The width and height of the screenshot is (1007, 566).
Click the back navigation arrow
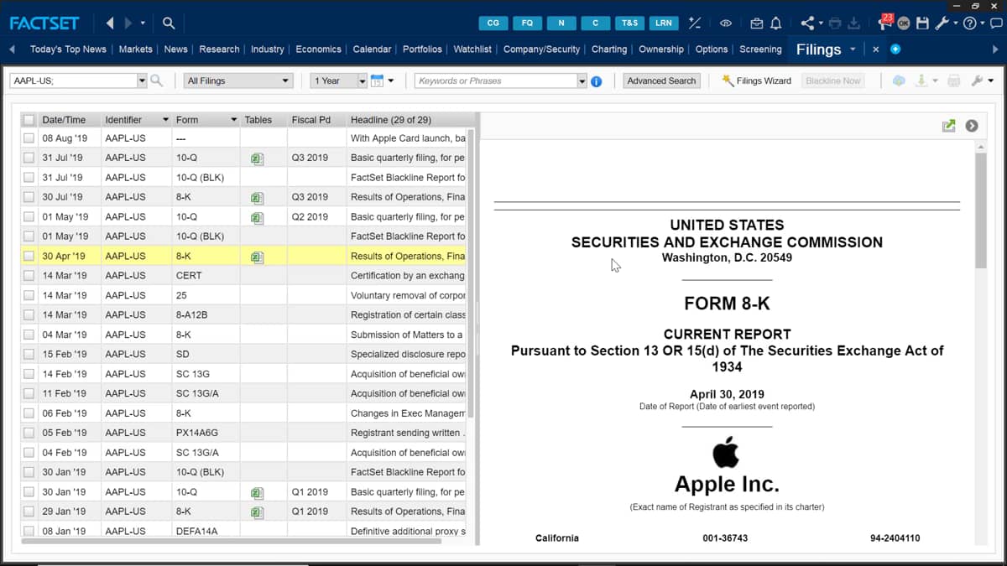pyautogui.click(x=111, y=23)
